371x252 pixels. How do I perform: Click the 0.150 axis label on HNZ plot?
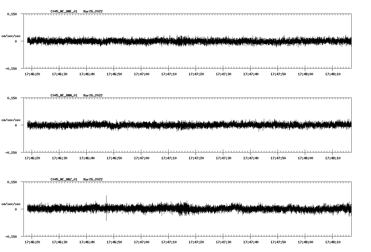coord(12,182)
